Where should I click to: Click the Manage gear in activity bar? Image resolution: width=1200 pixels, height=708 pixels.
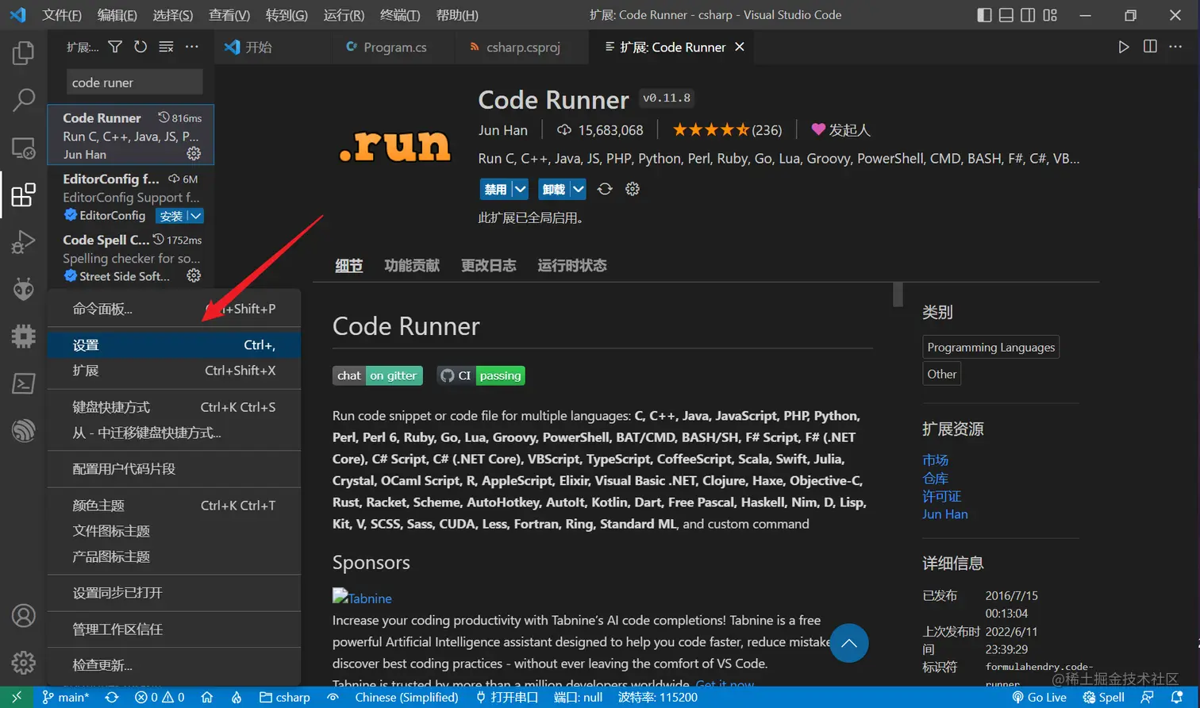click(24, 662)
